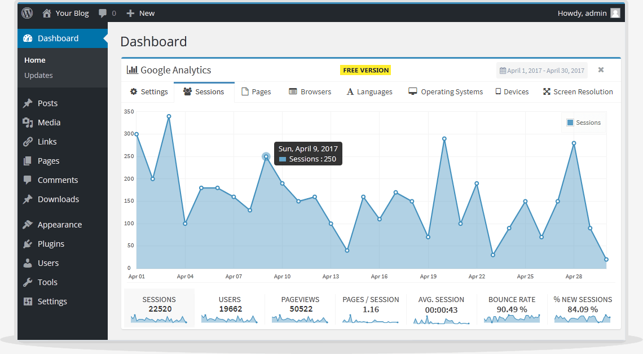Open the April 2017 date range picker
Screen dimensions: 643x354
541,71
